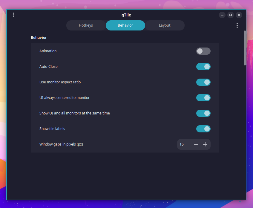This screenshot has width=253, height=208.
Task: Open the titlebar three-dot menu at left
Action: (14, 15)
